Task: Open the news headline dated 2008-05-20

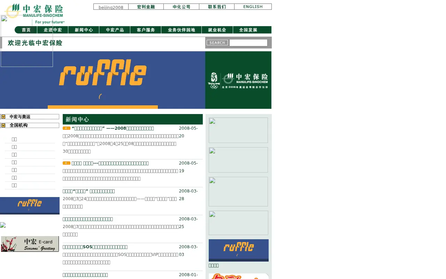Action: pos(113,128)
